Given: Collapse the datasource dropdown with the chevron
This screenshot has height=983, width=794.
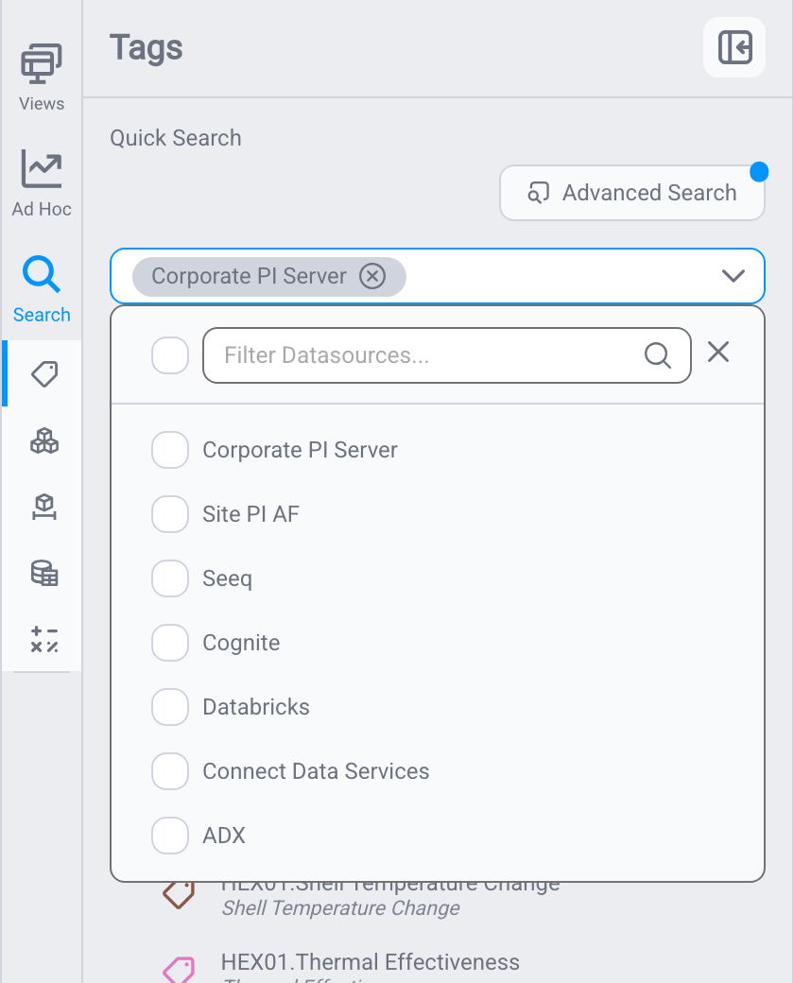Looking at the screenshot, I should point(734,276).
